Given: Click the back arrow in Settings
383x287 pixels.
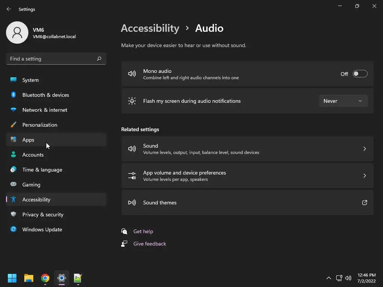Looking at the screenshot, I should [x=9, y=9].
